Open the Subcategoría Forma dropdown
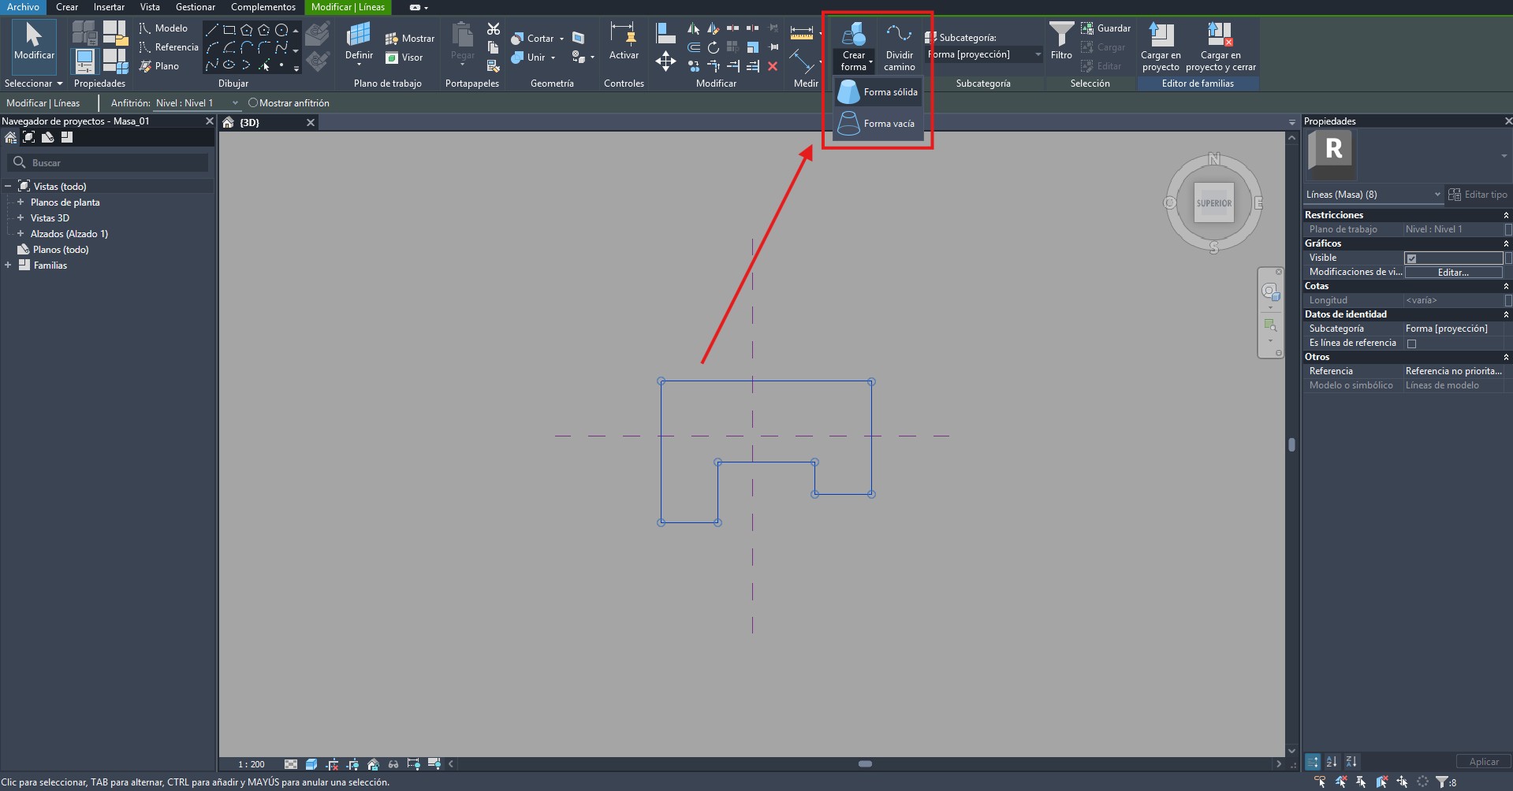This screenshot has height=791, width=1513. point(1037,54)
